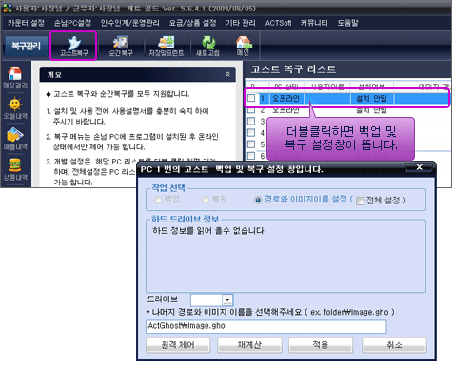Open 오늘내역 smiley sidebar icon
This screenshot has width=452, height=366.
pos(15,108)
